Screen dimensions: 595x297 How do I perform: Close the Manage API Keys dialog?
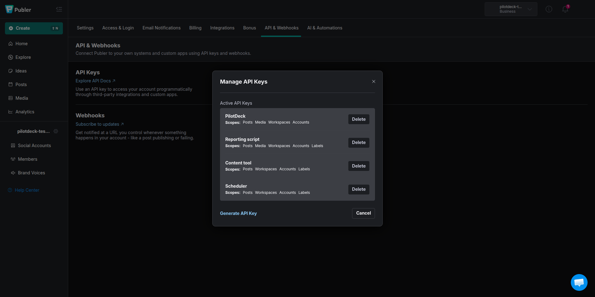coord(374,81)
